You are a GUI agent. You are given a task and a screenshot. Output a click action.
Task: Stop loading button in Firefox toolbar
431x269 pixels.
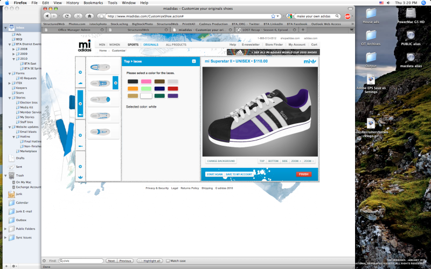[78, 16]
